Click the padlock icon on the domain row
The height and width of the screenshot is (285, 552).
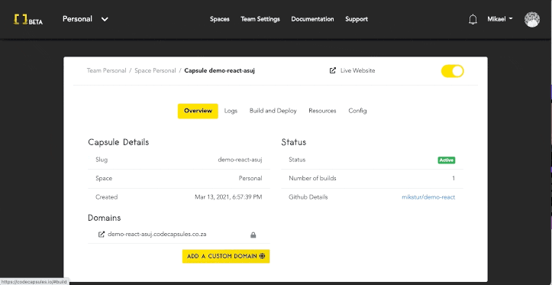point(253,235)
